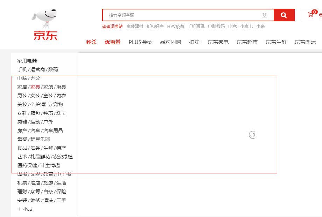Select the 童装 category link
The width and height of the screenshot is (322, 217).
click(x=48, y=96)
